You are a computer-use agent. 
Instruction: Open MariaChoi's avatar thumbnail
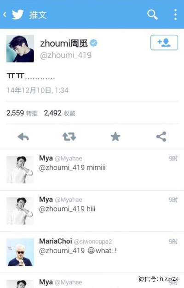(20, 252)
